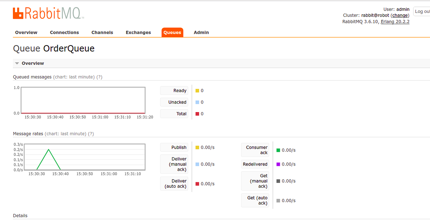
Task: Open the Message rates help (?) icon
Action: pos(91,134)
